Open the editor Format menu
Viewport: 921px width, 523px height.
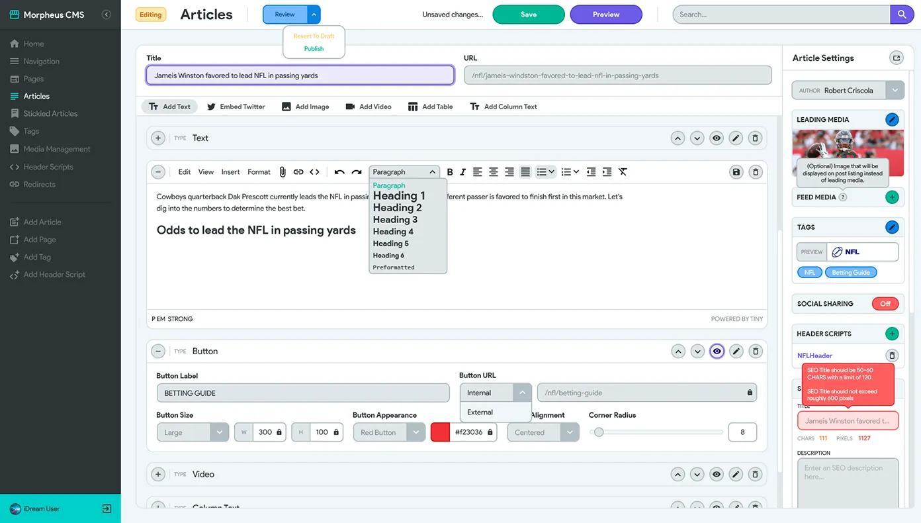(259, 172)
